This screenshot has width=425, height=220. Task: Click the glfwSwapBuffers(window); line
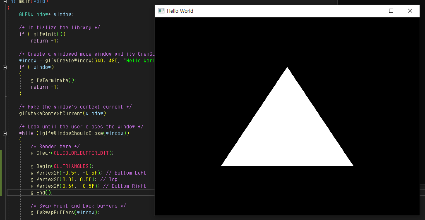coord(65,213)
